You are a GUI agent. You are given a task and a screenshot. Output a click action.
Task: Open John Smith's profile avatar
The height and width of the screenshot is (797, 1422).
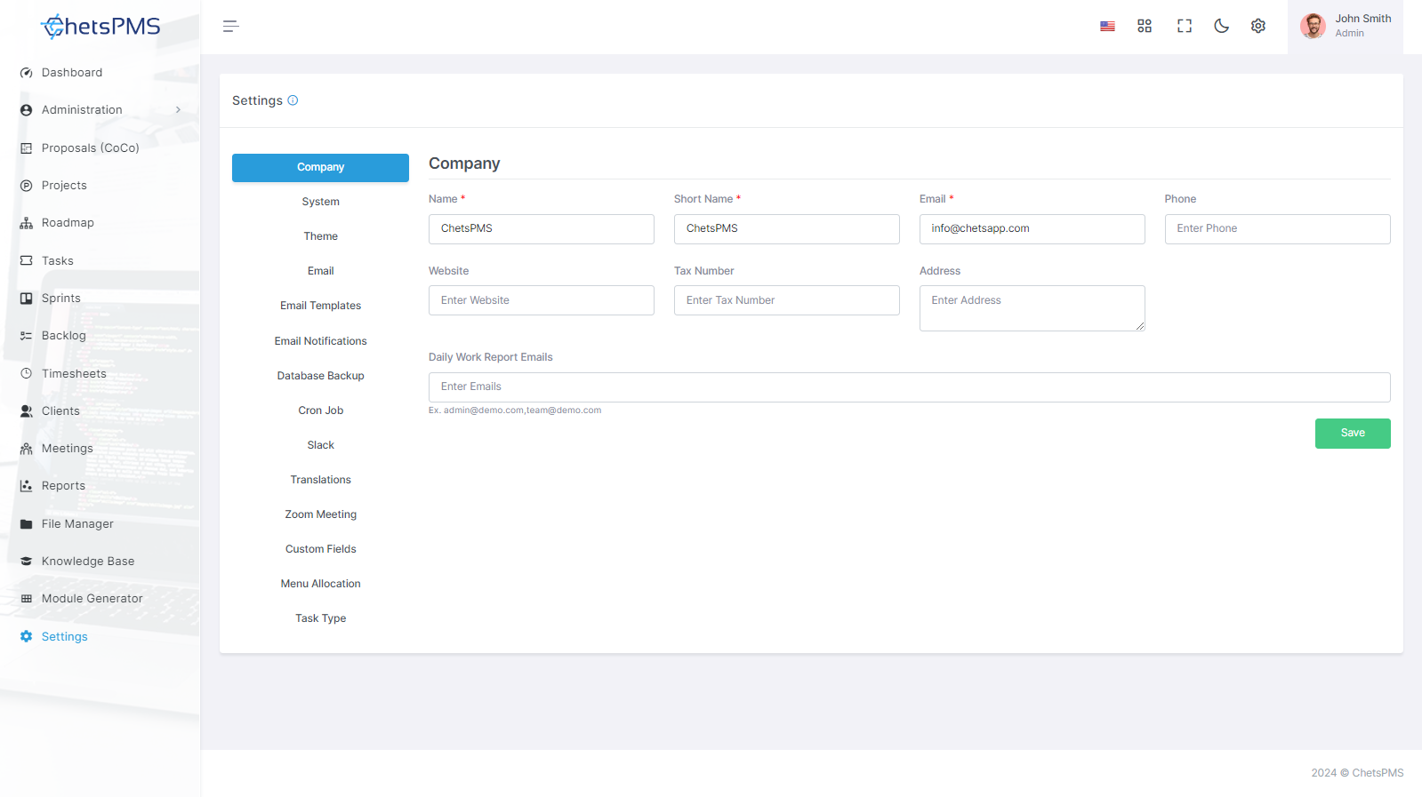point(1313,26)
